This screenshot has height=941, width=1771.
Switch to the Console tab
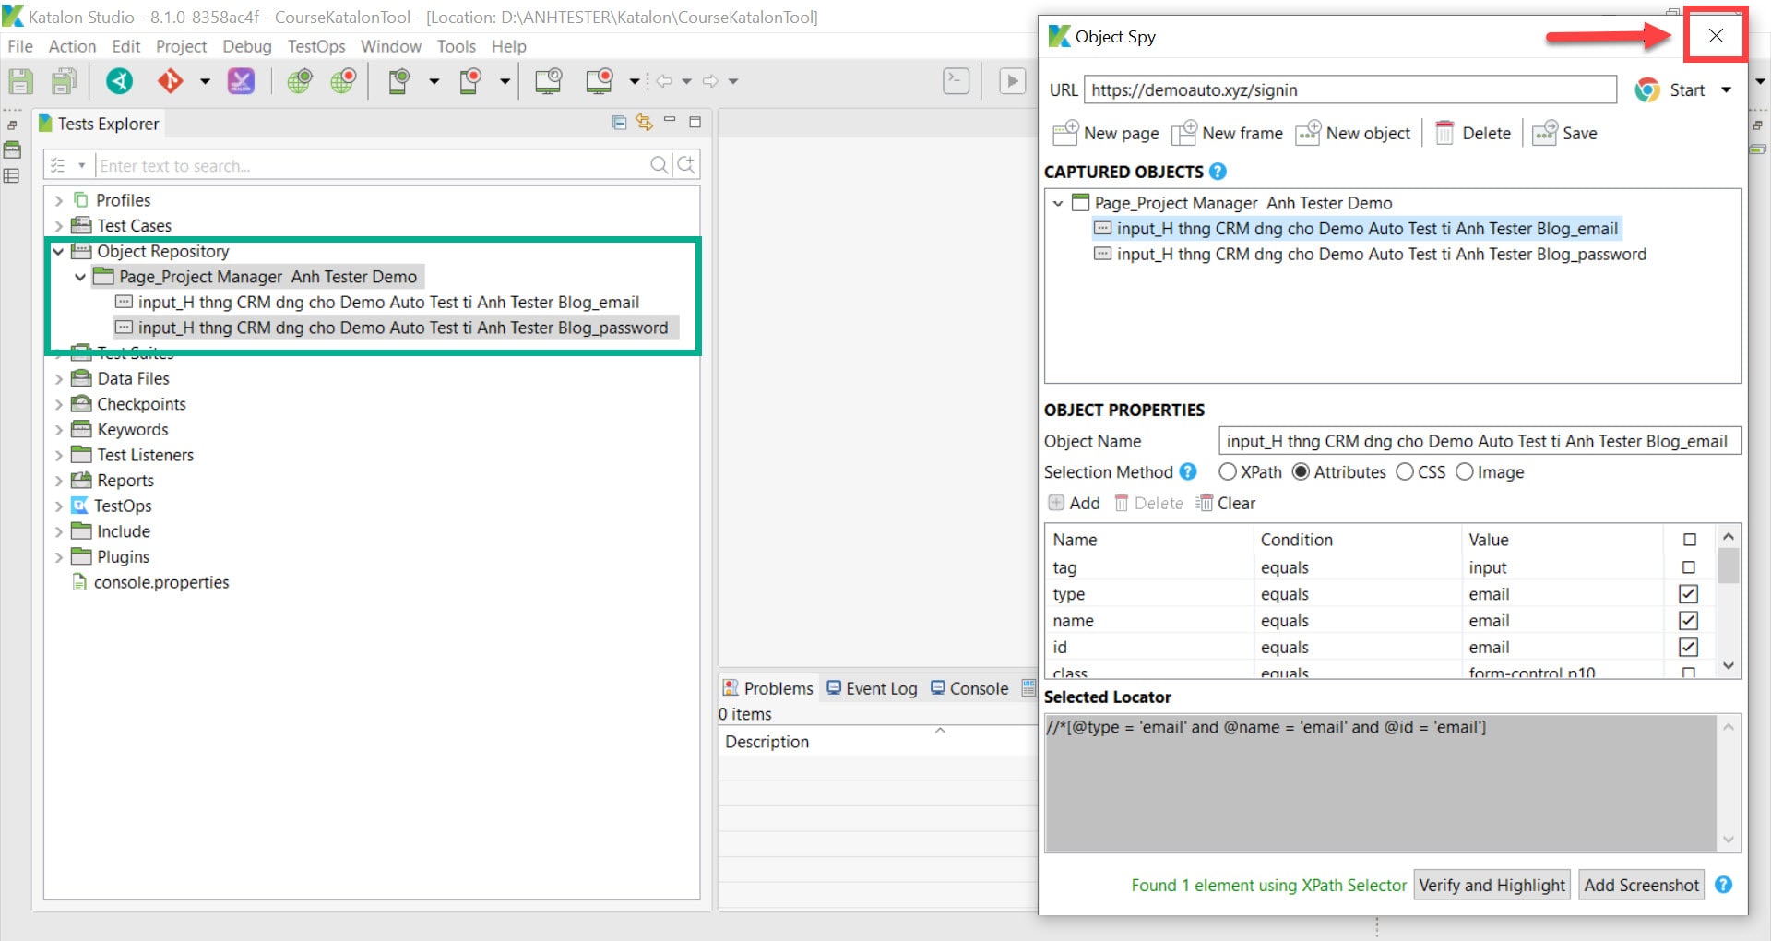(x=969, y=688)
